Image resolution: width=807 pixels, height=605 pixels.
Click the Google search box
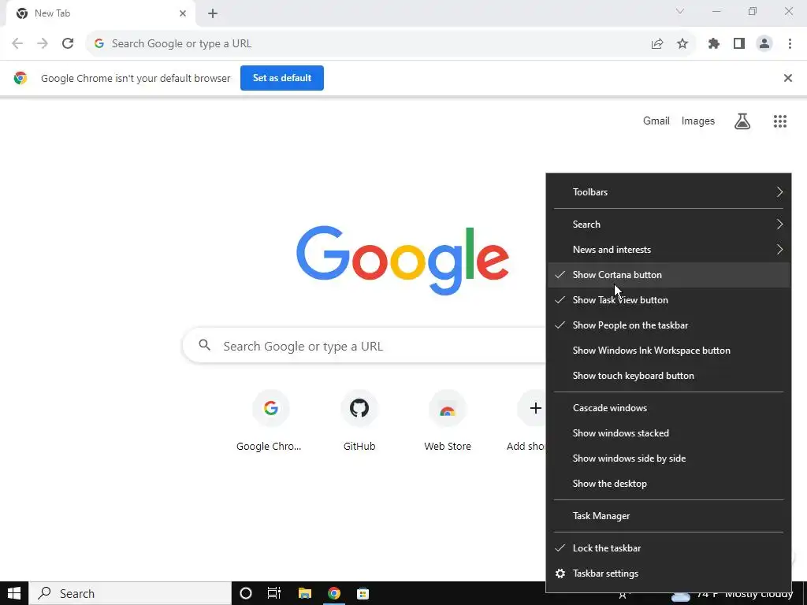pos(364,346)
